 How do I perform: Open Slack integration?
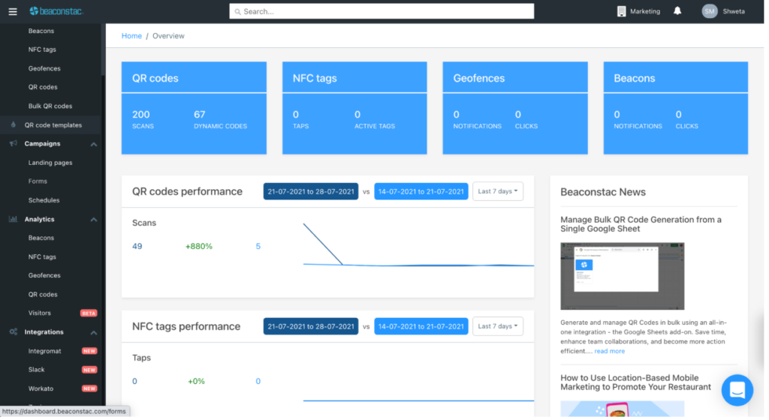36,370
